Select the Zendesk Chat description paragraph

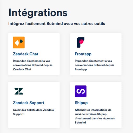pos(33,65)
